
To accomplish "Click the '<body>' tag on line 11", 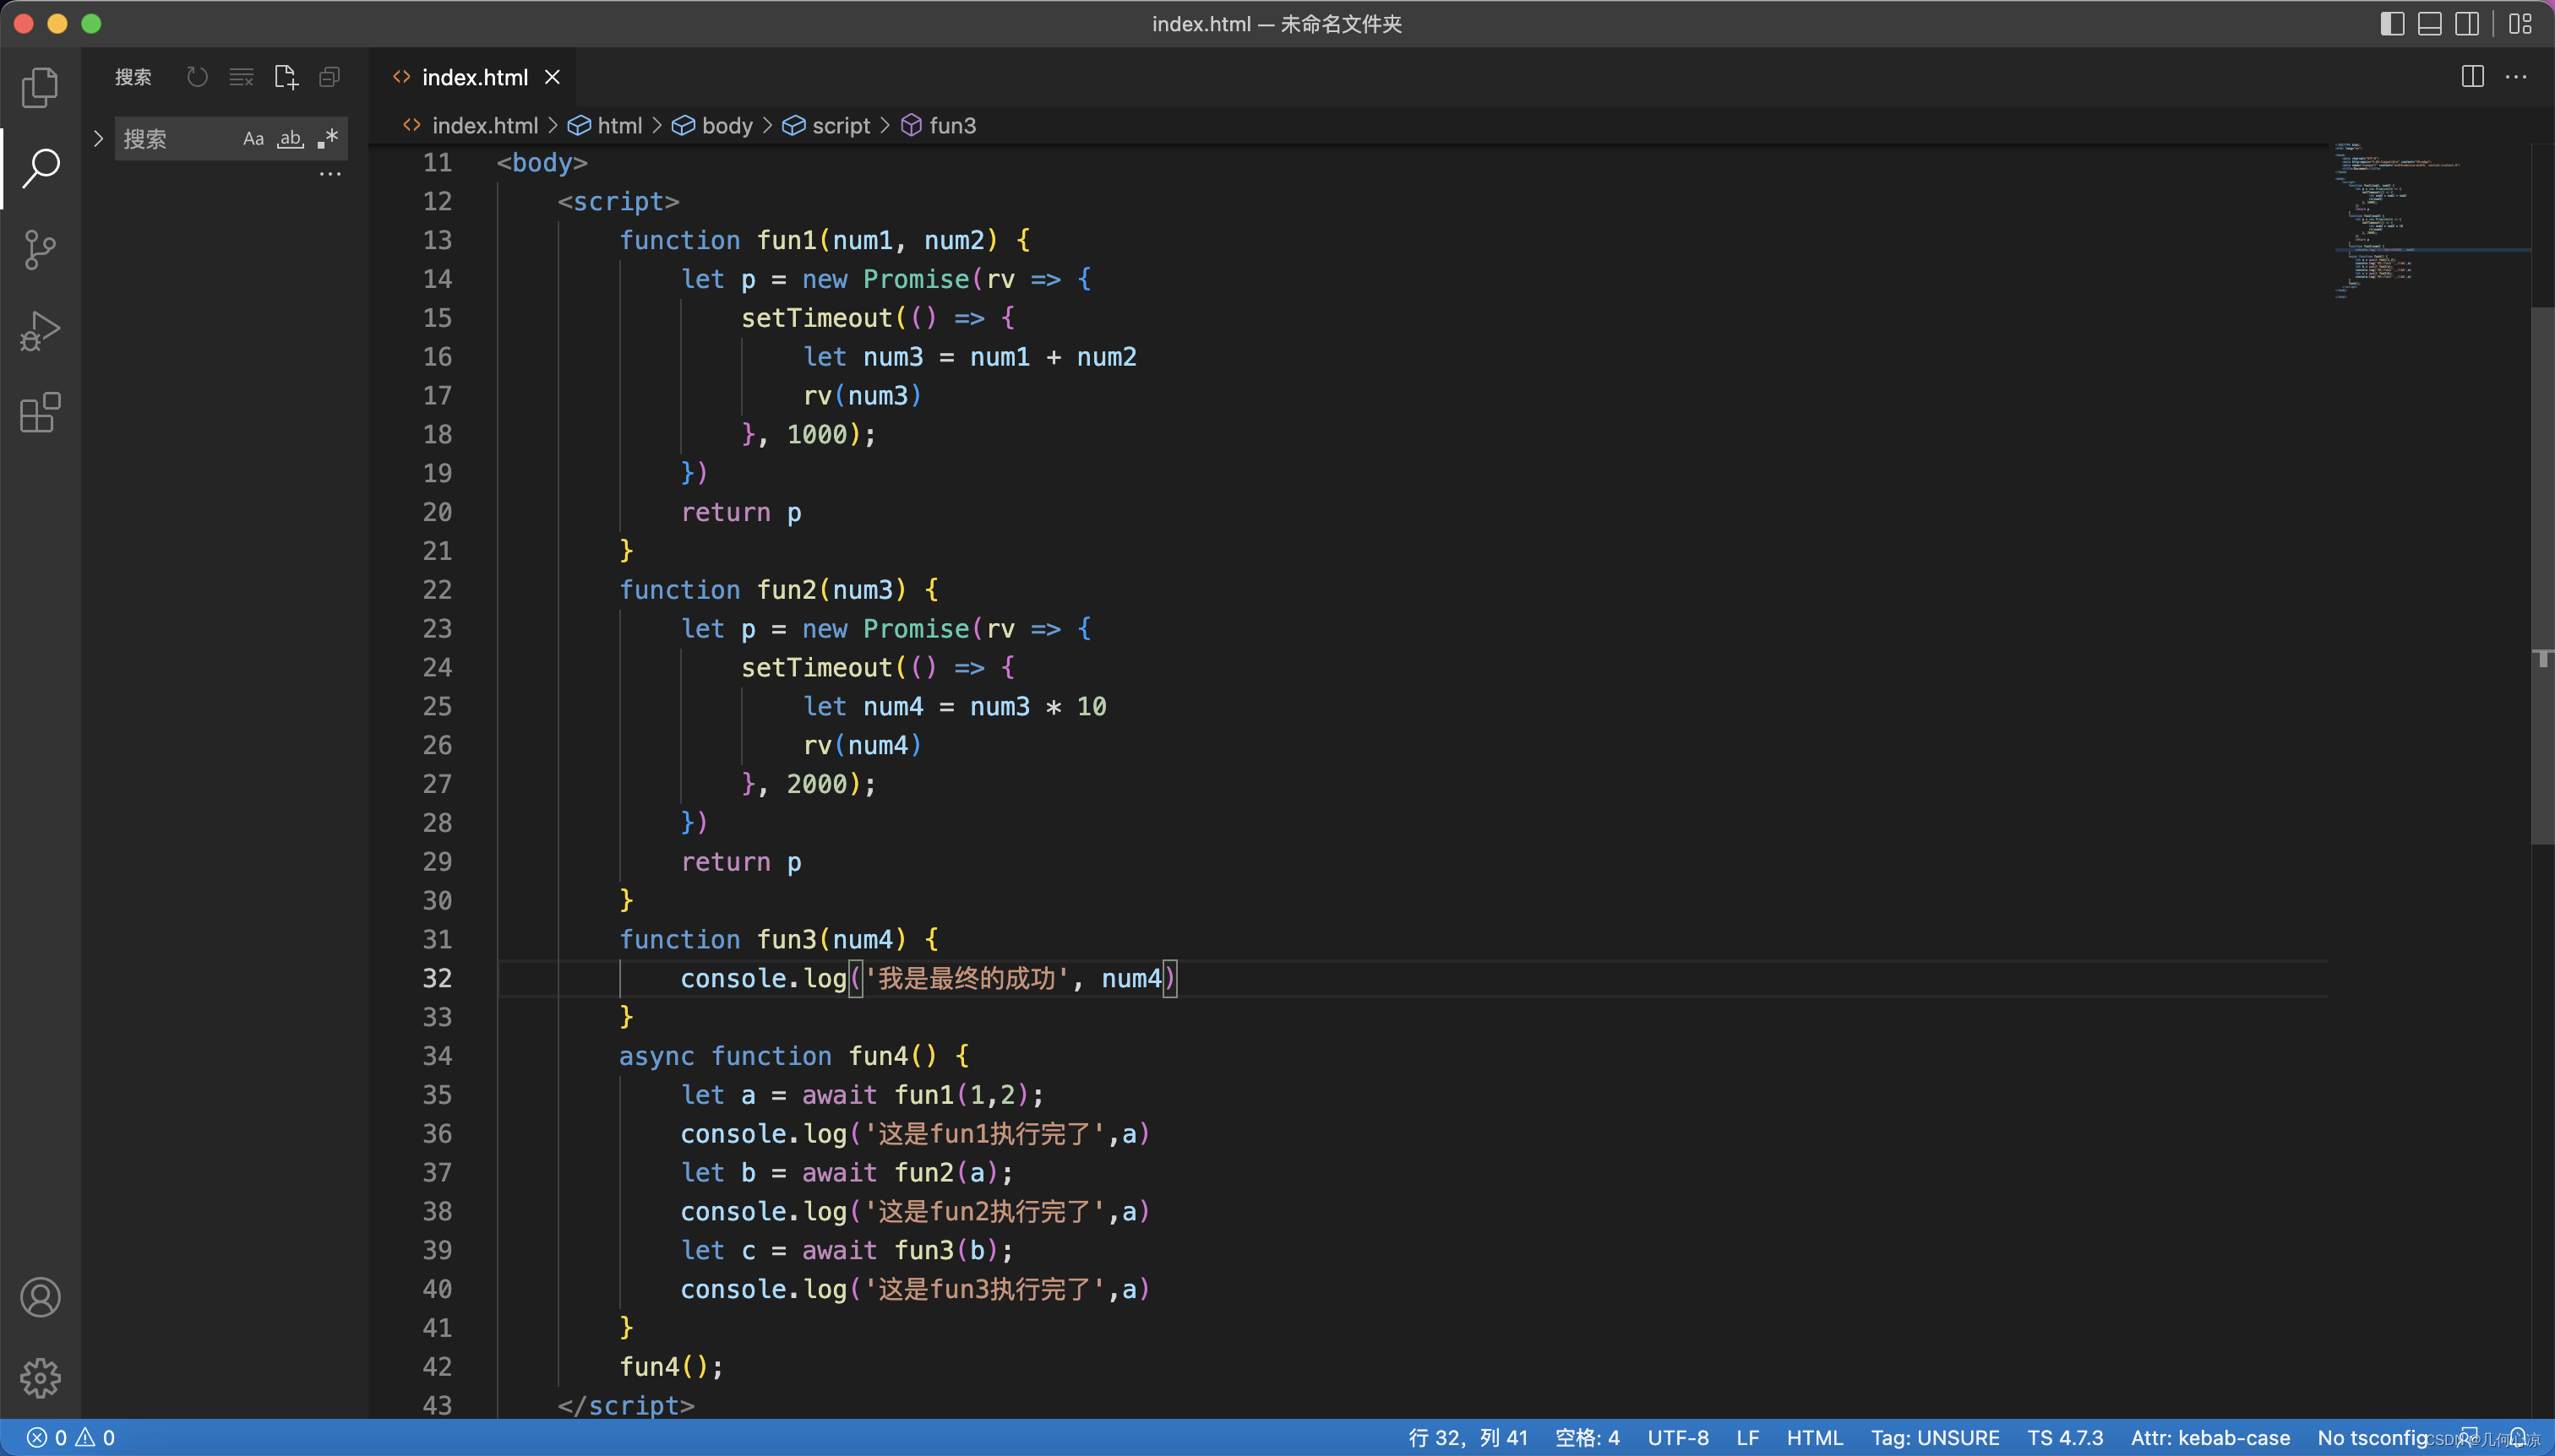I will 542,162.
